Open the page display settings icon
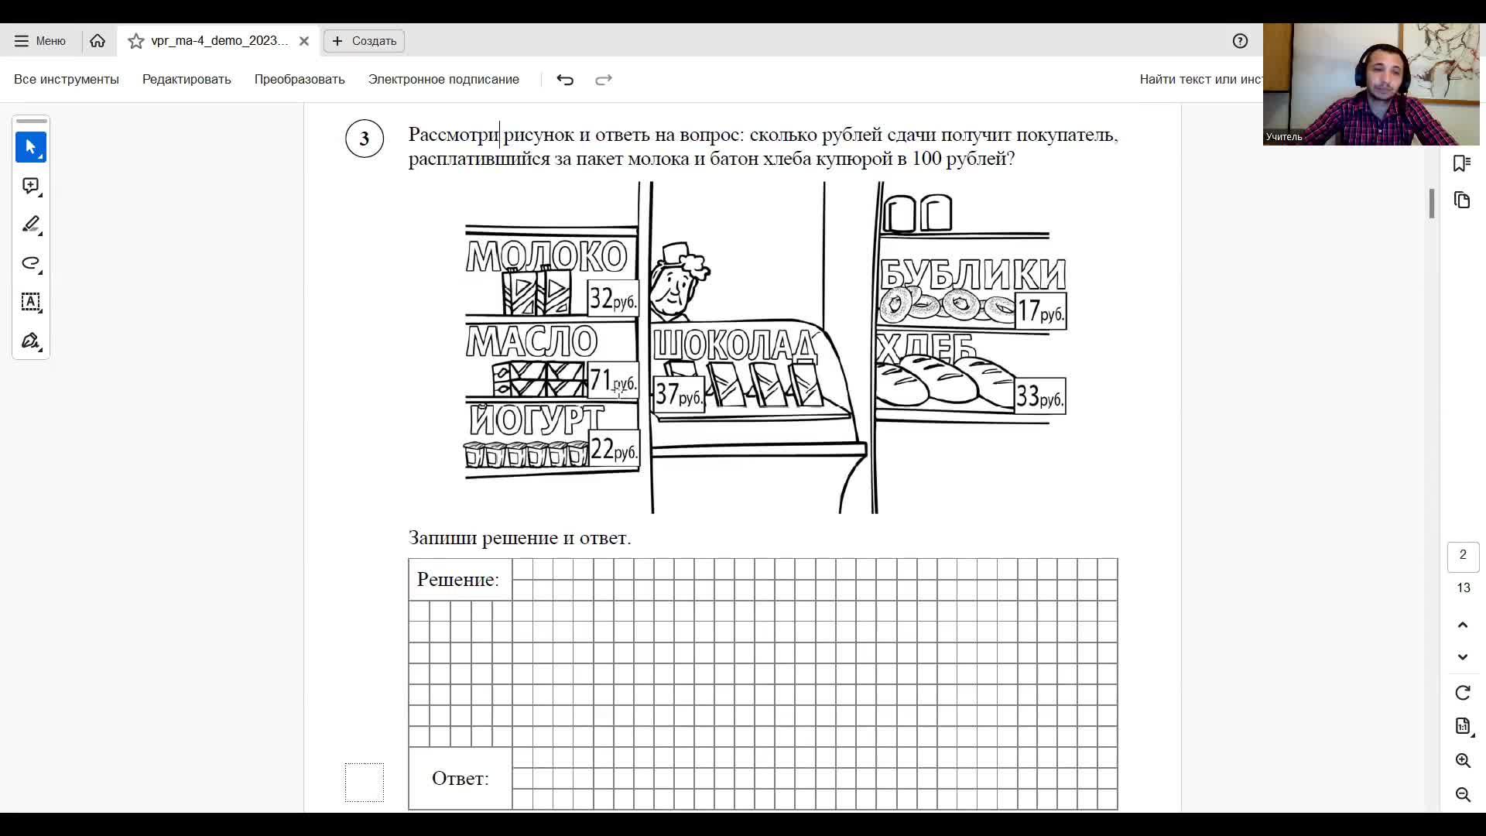1486x836 pixels. 1463,726
